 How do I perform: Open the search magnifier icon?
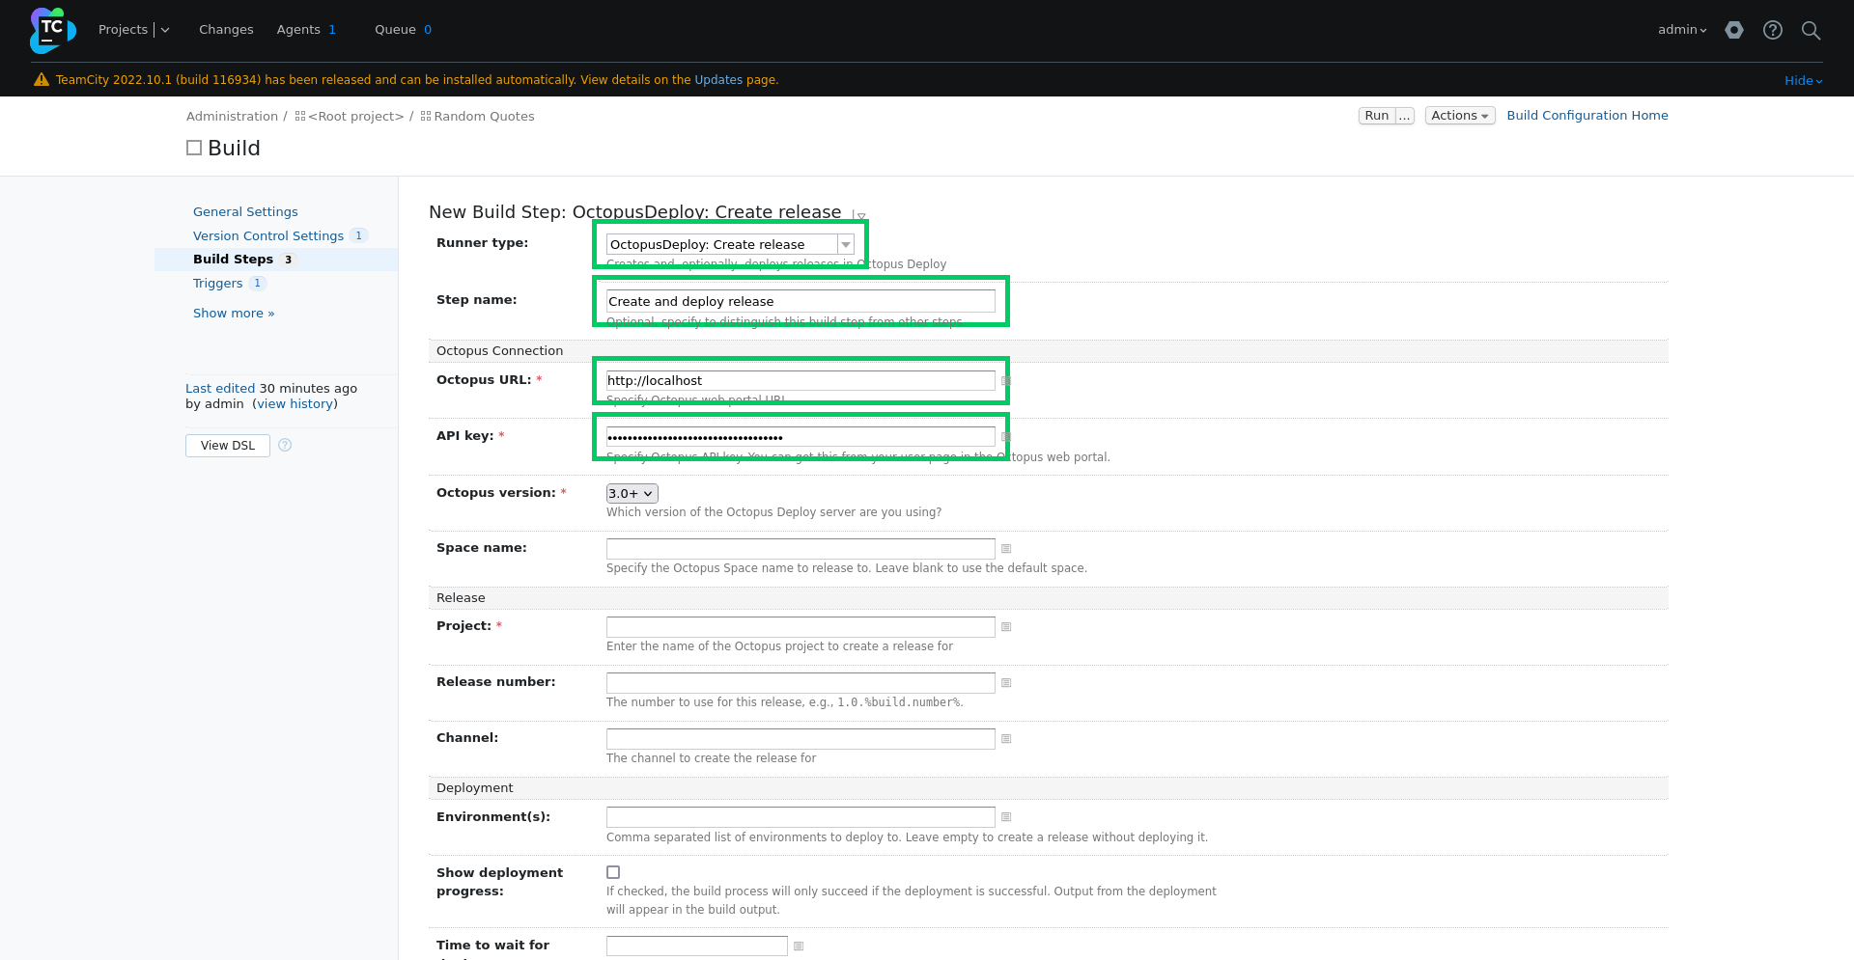pyautogui.click(x=1812, y=30)
